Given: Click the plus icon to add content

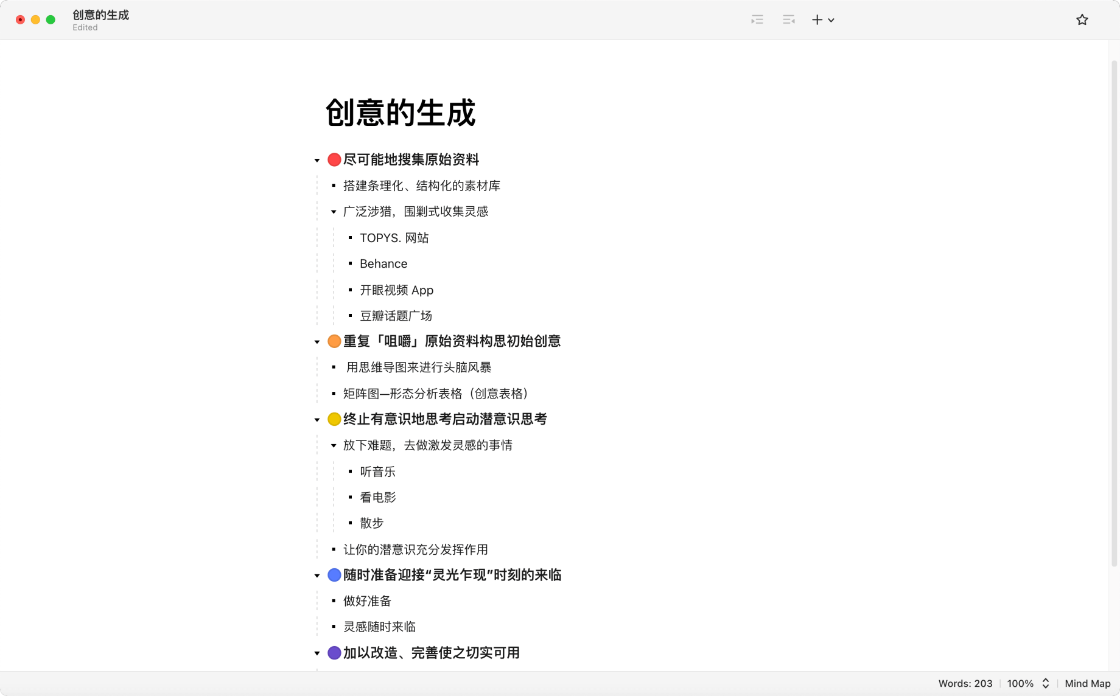Looking at the screenshot, I should tap(817, 19).
